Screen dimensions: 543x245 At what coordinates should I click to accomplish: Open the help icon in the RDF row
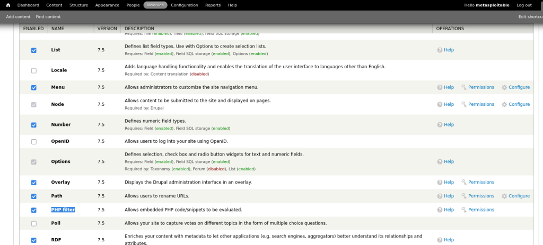pyautogui.click(x=440, y=240)
